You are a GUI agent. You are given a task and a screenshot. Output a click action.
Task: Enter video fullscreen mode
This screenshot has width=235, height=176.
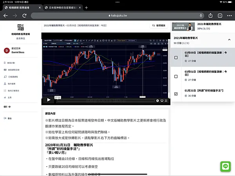pyautogui.click(x=166, y=101)
